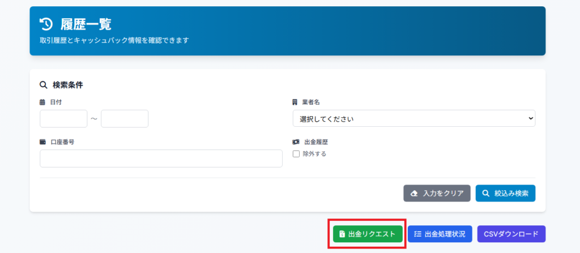The height and width of the screenshot is (253, 580).
Task: Click checklist icon on 出金処理状況 button
Action: pos(417,234)
